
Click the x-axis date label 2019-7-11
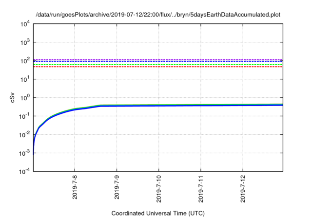[x=201, y=189]
